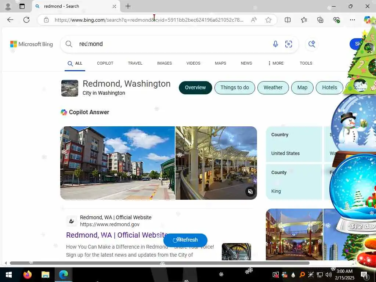Open Redmond shopping center photo
This screenshot has width=376, height=282.
point(216,163)
